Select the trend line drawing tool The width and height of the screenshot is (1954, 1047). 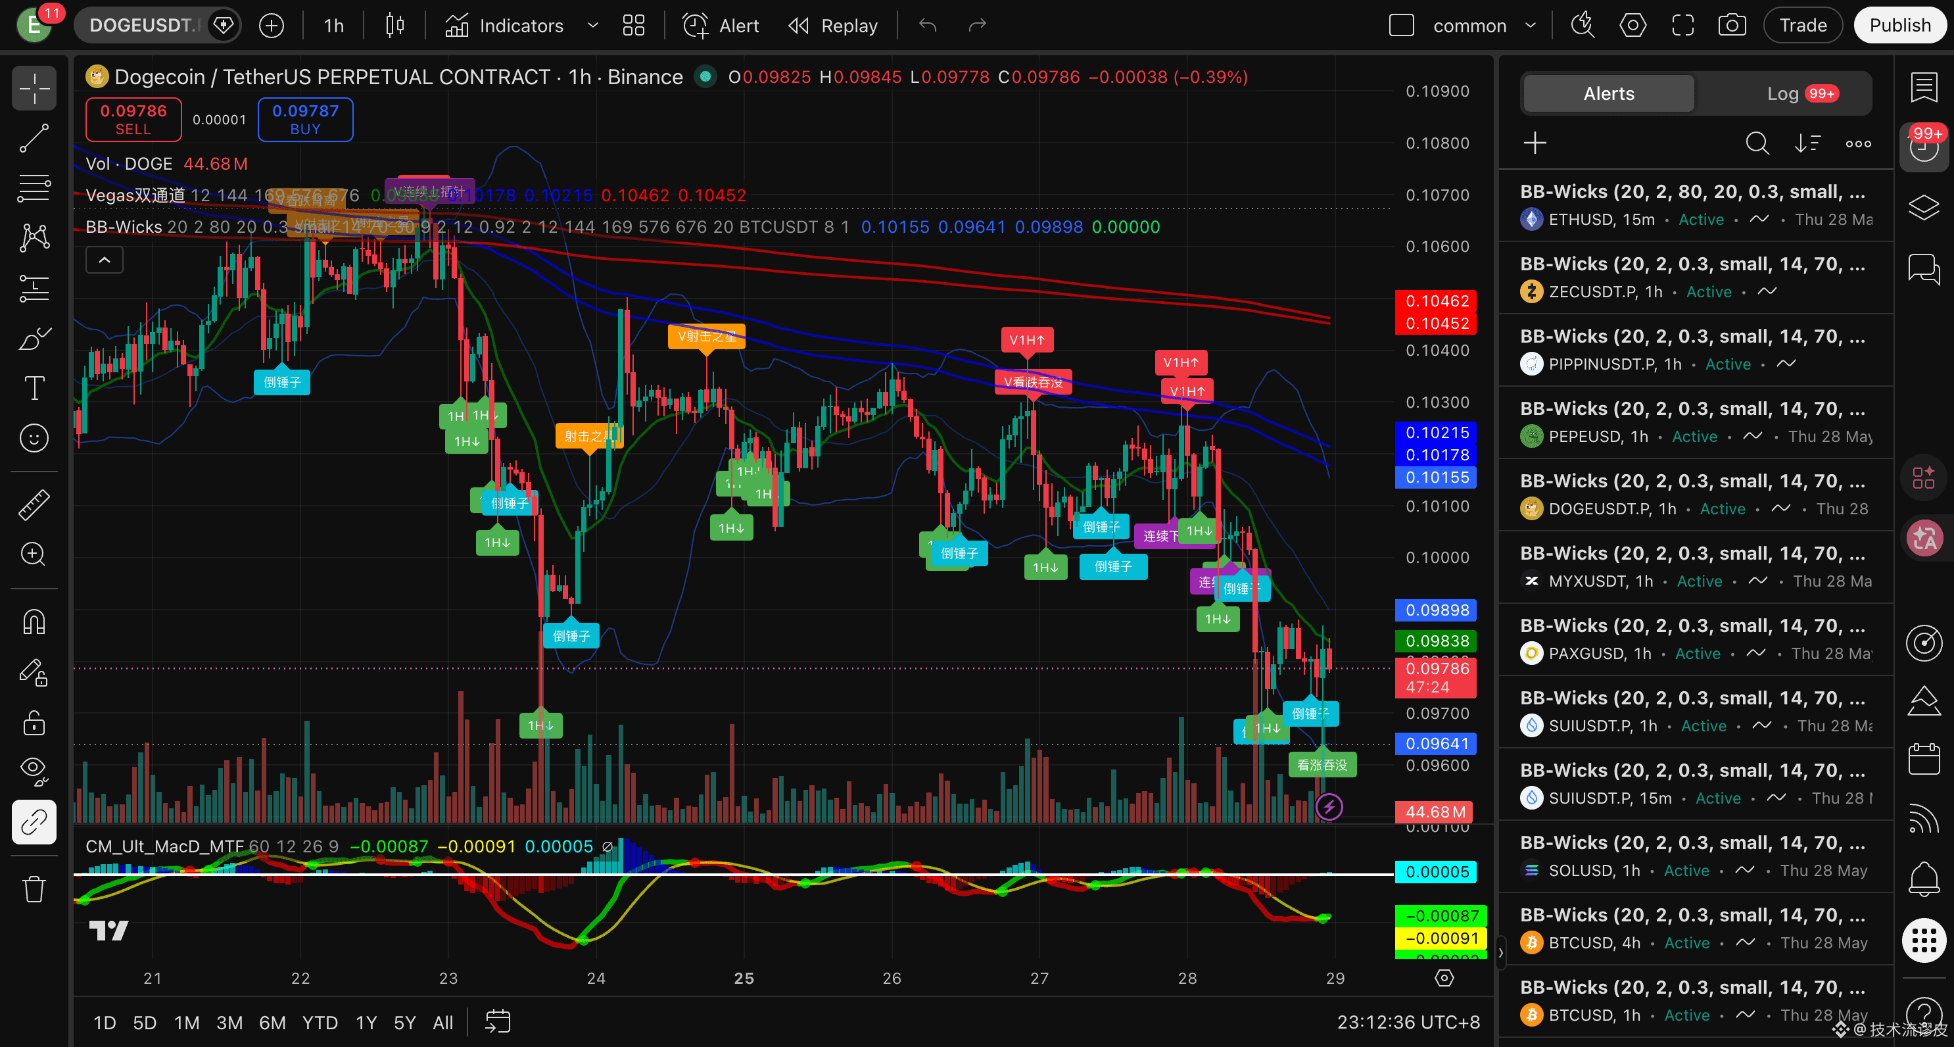point(34,138)
